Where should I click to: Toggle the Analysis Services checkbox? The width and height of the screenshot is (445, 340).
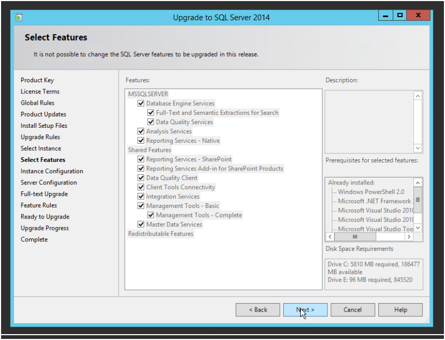pyautogui.click(x=141, y=131)
